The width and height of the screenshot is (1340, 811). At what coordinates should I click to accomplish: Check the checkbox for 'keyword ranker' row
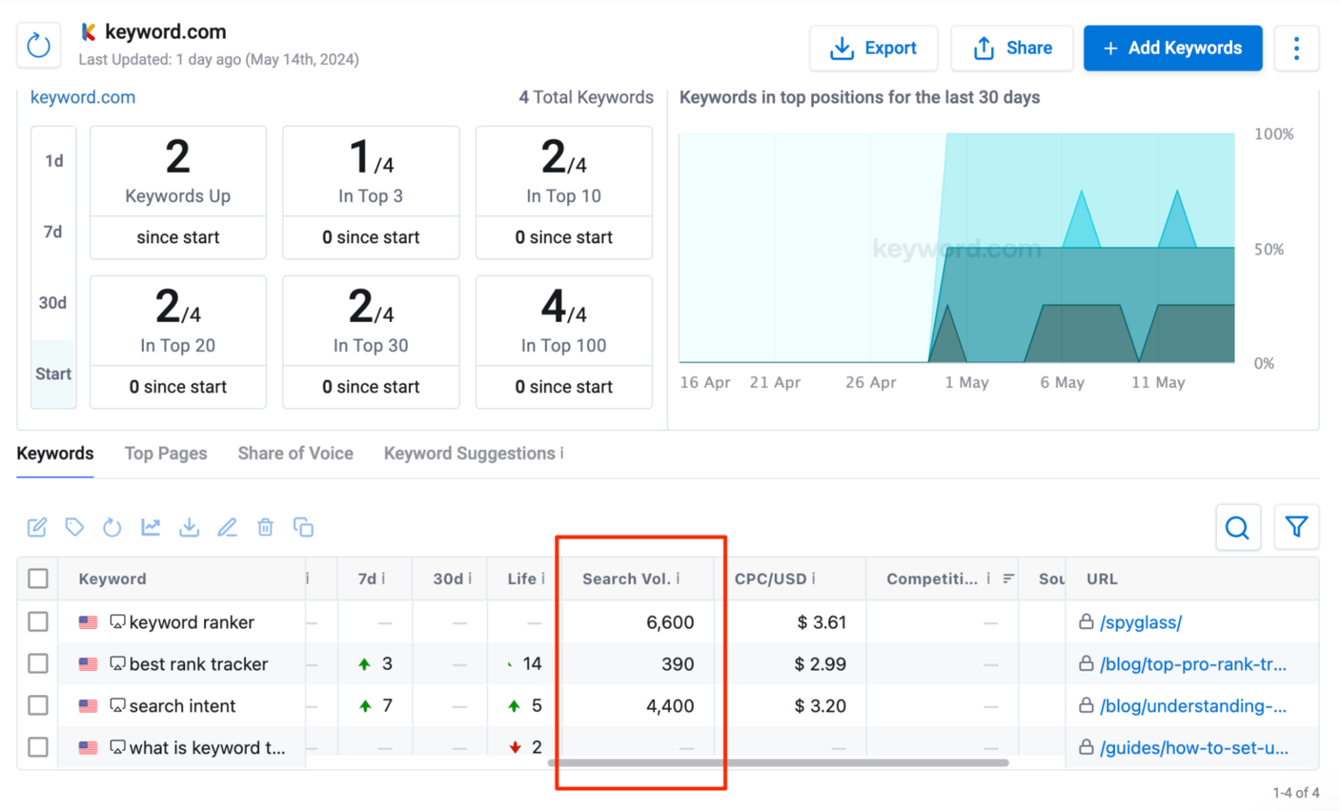pos(38,622)
